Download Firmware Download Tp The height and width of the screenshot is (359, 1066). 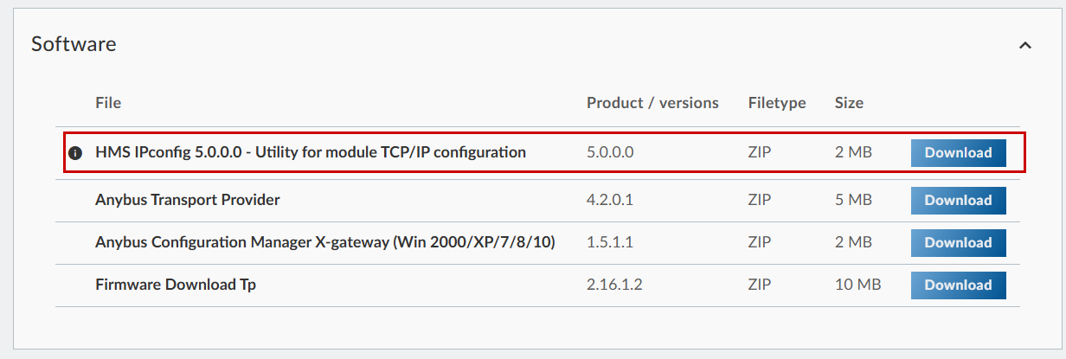(x=958, y=285)
